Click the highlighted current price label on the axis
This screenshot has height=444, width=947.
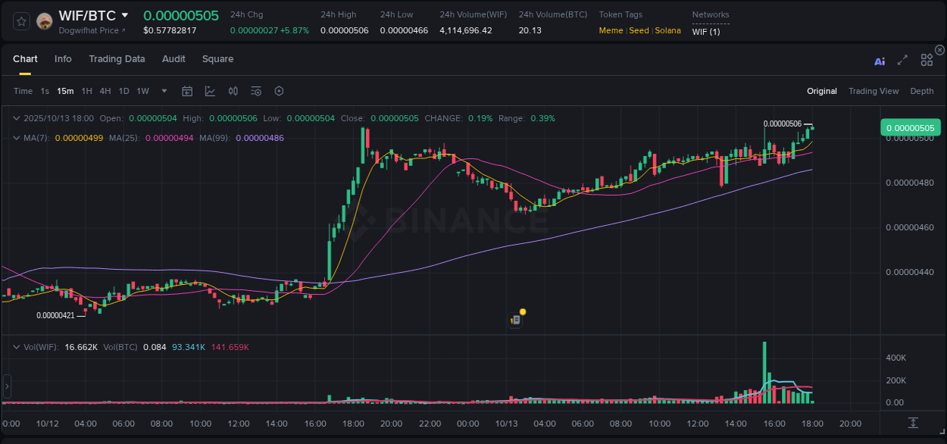909,127
